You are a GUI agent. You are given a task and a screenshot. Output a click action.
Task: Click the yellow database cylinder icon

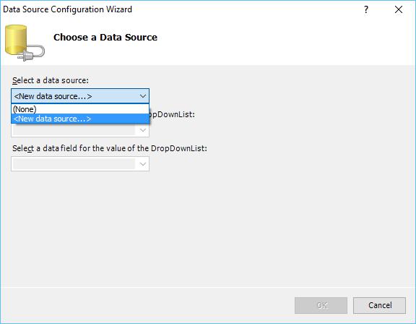coord(25,43)
